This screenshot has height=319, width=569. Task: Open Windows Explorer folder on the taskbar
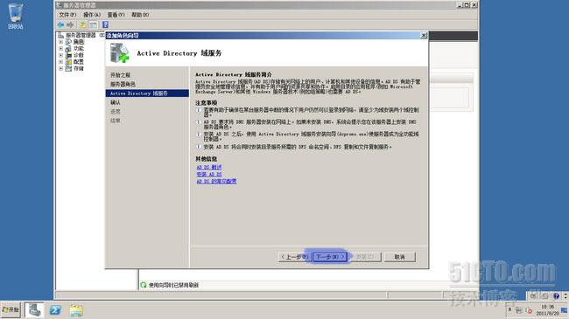pos(76,310)
